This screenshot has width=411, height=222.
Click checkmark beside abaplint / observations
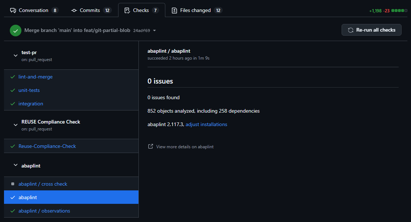[x=13, y=211]
